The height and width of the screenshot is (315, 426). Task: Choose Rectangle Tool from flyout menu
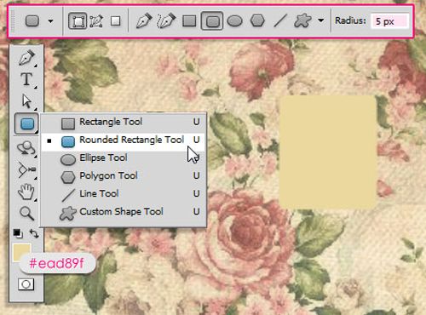tap(124, 122)
